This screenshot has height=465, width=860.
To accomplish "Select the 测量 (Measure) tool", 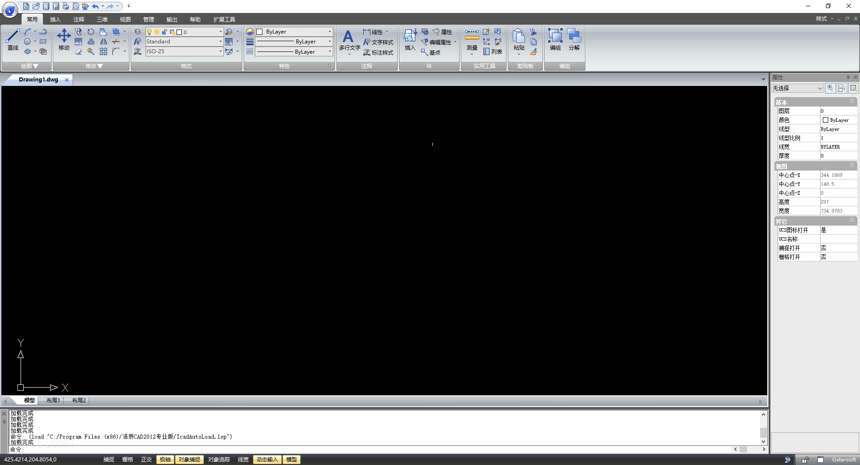I will tap(472, 40).
